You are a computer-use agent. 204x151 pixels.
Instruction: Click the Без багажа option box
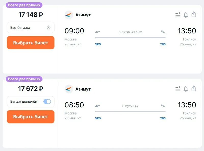coord(28,28)
